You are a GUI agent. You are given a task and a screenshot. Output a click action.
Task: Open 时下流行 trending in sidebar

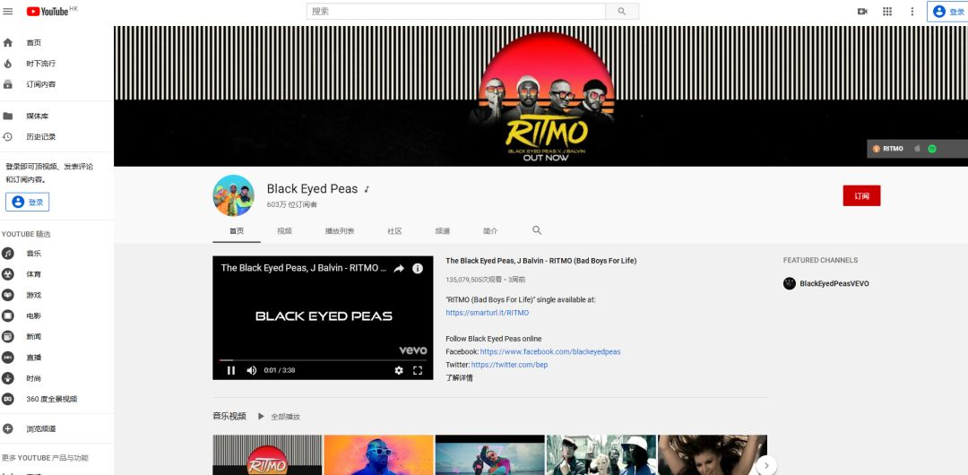coord(56,64)
